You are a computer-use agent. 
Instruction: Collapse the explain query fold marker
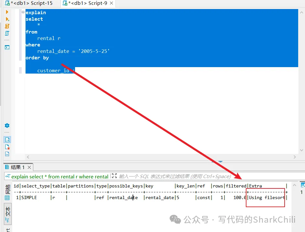[x=23, y=12]
